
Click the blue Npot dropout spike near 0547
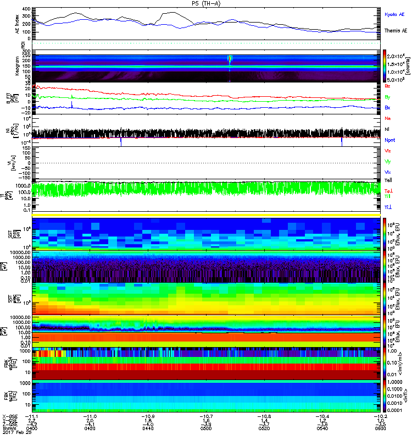pyautogui.click(x=342, y=142)
